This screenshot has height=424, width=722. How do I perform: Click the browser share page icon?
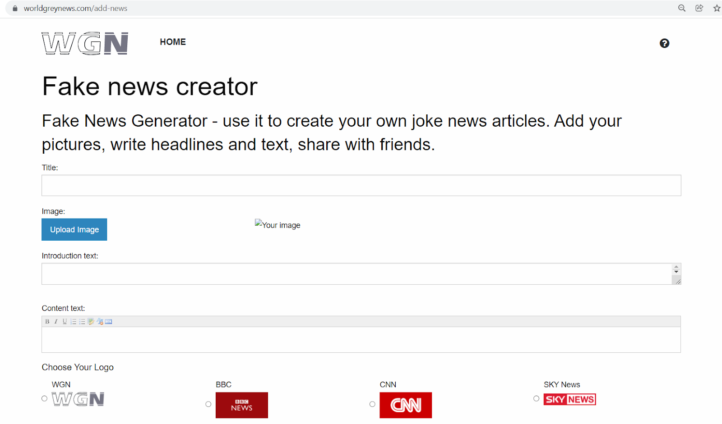[x=699, y=8]
